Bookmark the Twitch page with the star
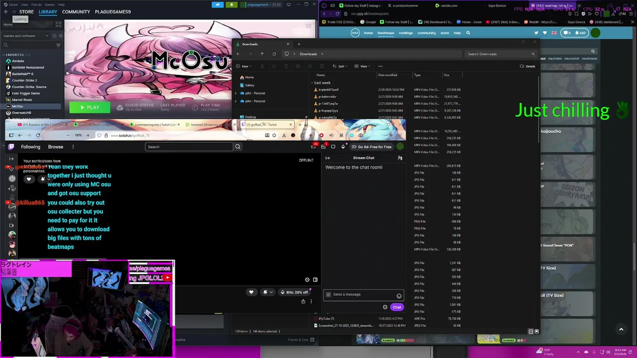 pyautogui.click(x=275, y=135)
